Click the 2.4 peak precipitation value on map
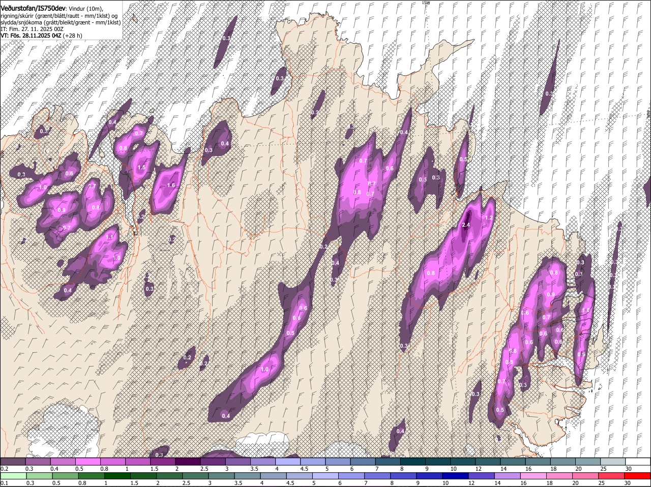 tap(466, 225)
